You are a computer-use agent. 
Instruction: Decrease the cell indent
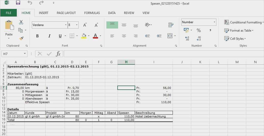(147, 36)
